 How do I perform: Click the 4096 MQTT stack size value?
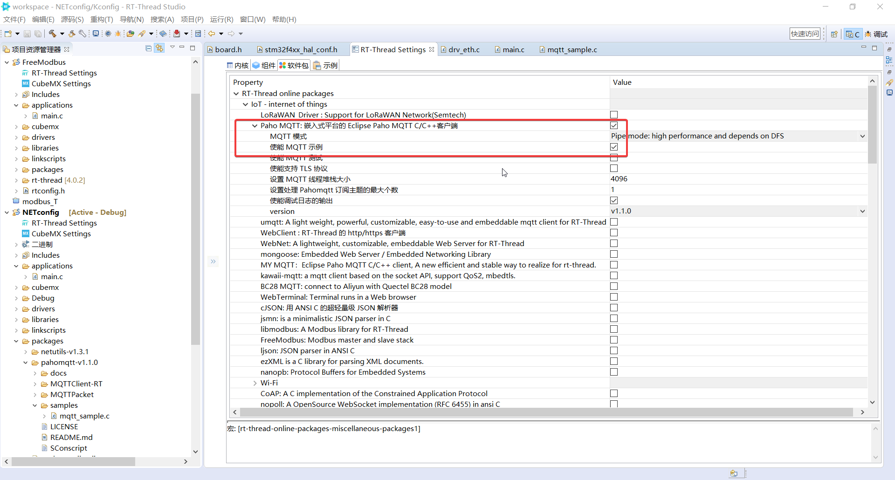pos(619,179)
